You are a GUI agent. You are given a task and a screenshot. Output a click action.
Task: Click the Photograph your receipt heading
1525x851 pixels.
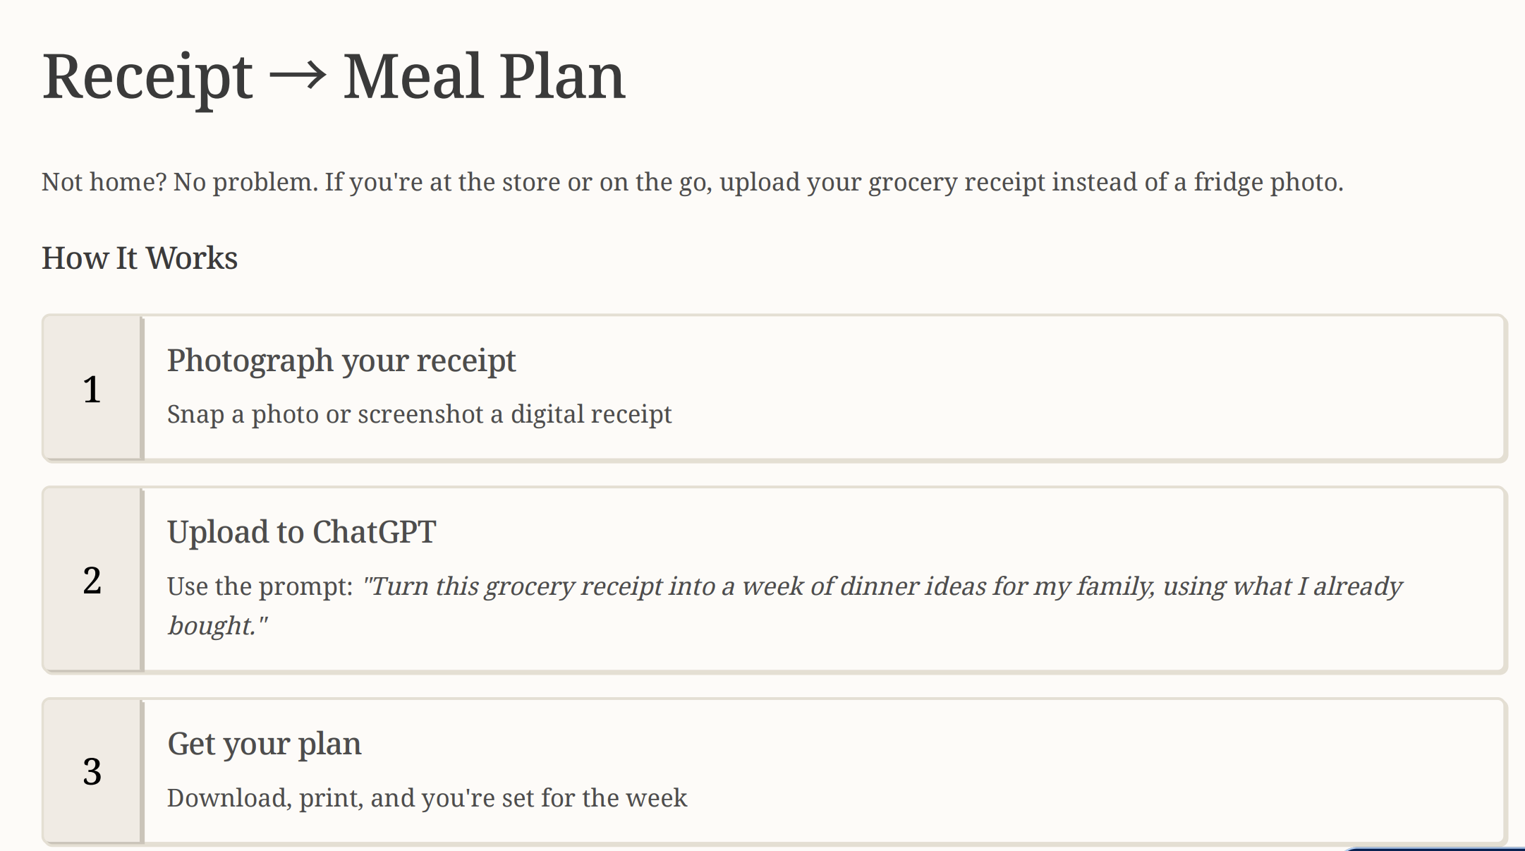click(341, 361)
